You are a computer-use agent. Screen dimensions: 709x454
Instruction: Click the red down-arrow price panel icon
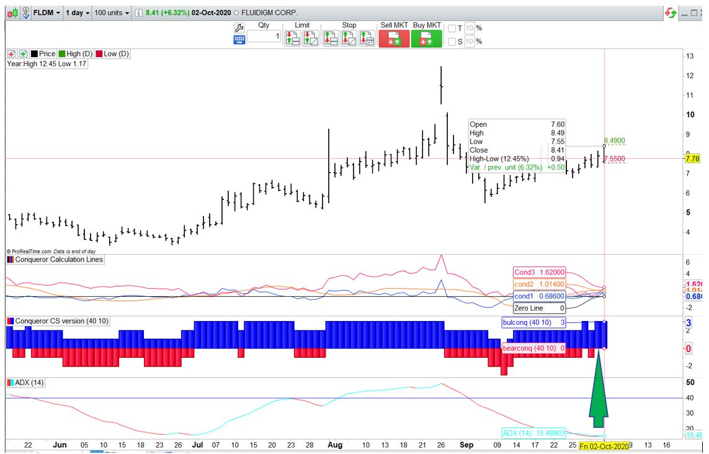[x=12, y=54]
